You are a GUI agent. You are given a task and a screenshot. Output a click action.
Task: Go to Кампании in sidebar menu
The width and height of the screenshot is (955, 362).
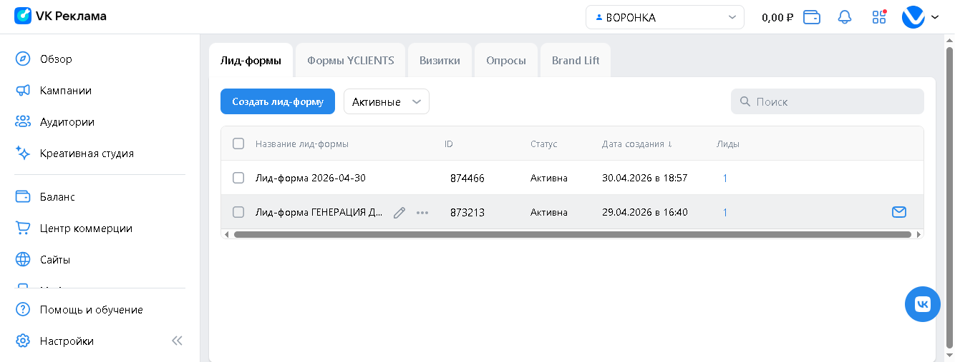pyautogui.click(x=66, y=90)
